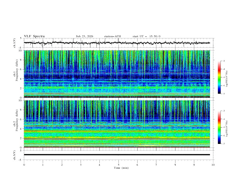Click the log(PSD) label beside ch.2 color bar
Screen dimensions: 240x185
(227, 128)
